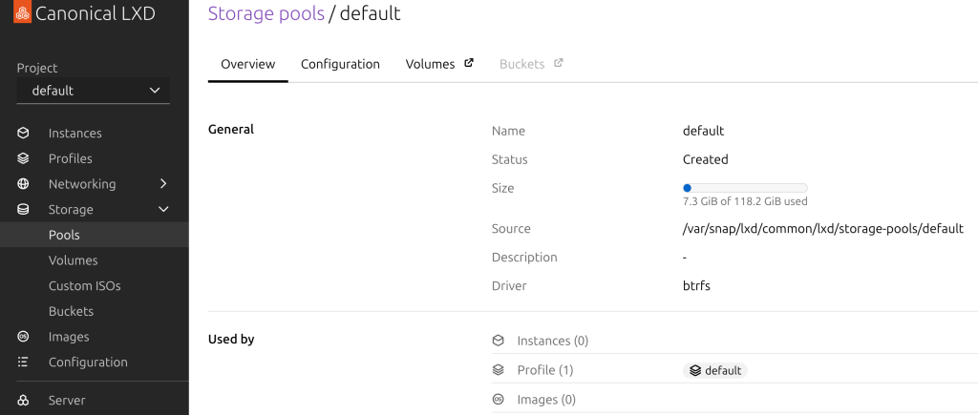Click the Configuration list icon in sidebar
Viewport: 978px width, 415px height.
point(23,363)
